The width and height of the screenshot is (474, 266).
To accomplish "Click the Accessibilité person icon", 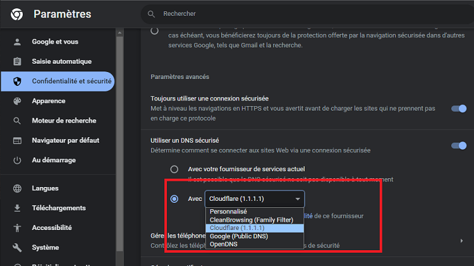I will (17, 227).
